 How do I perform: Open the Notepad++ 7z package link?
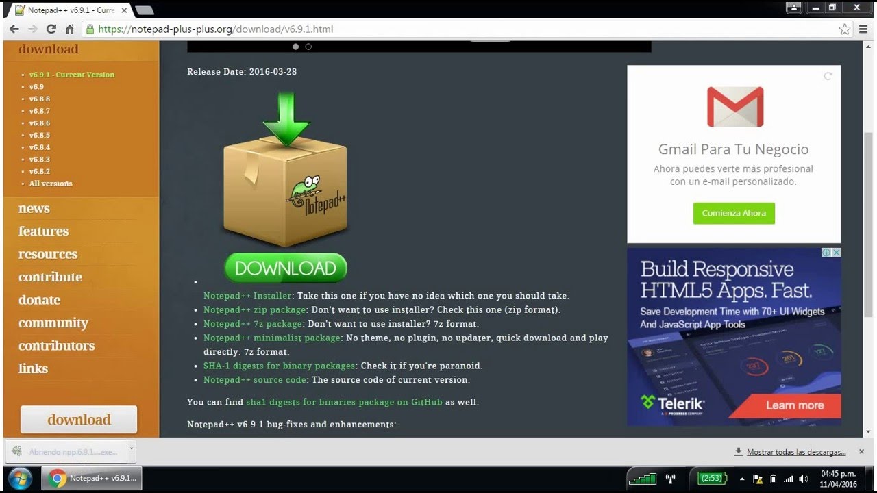253,324
